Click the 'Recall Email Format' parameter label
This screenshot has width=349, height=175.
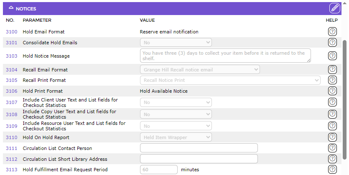(x=45, y=70)
